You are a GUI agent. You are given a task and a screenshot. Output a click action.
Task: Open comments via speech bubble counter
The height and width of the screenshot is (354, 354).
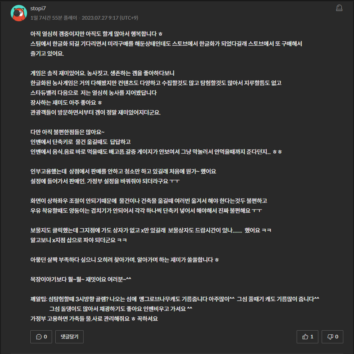click(x=41, y=337)
